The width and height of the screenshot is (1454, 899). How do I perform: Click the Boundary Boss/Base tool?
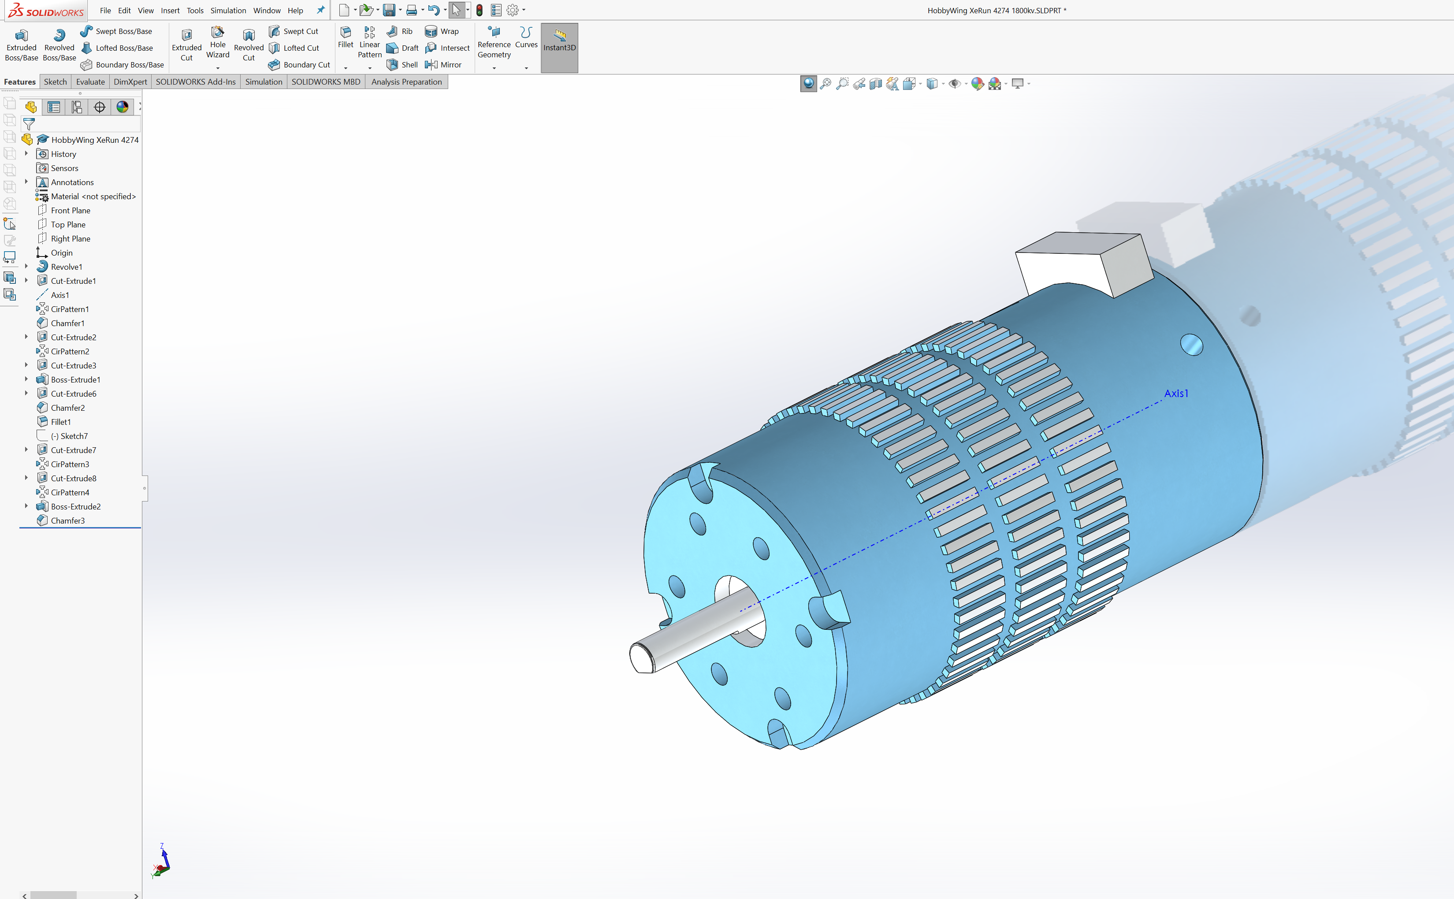pyautogui.click(x=123, y=64)
